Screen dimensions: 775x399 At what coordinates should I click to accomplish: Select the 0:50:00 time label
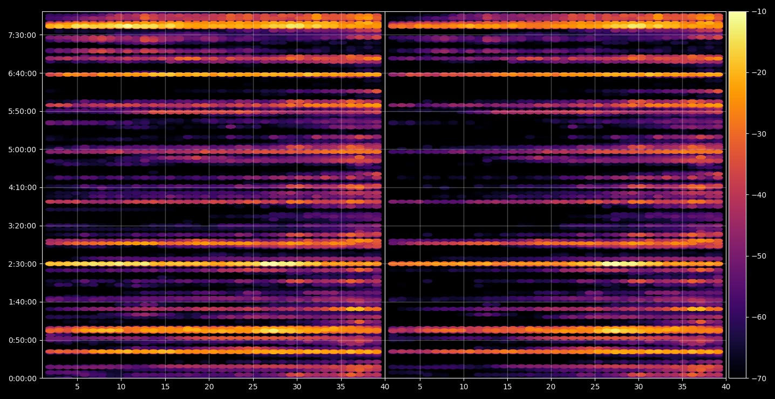[22, 340]
